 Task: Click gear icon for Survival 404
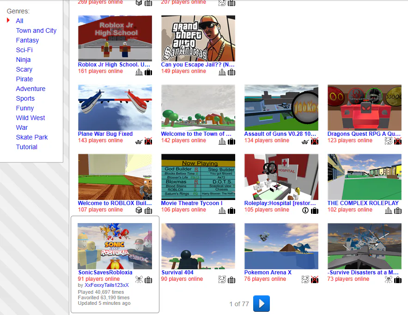click(231, 279)
